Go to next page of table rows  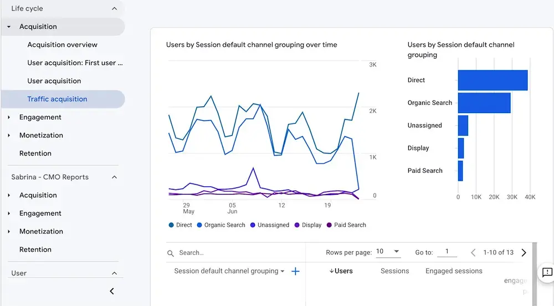(x=524, y=252)
